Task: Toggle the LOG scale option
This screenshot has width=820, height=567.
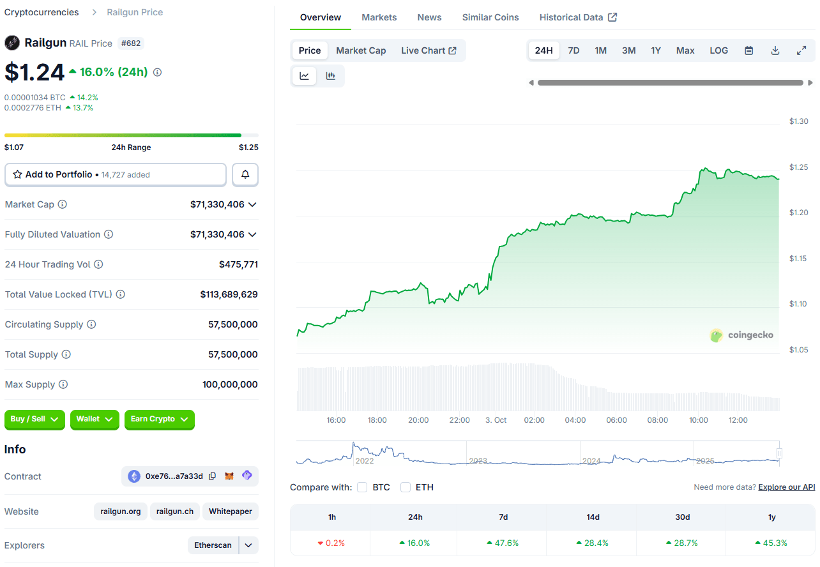Action: [x=718, y=50]
